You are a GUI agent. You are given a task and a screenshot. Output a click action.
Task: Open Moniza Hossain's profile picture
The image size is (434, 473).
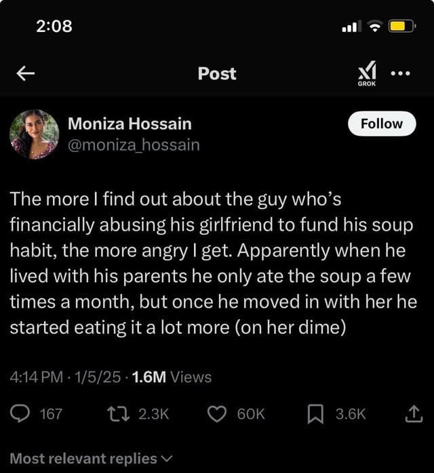coord(34,134)
